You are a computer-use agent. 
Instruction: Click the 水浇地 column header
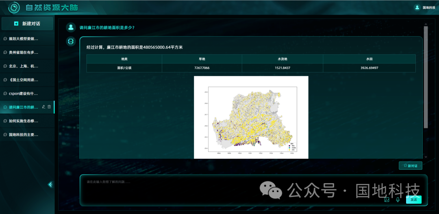tap(283, 59)
